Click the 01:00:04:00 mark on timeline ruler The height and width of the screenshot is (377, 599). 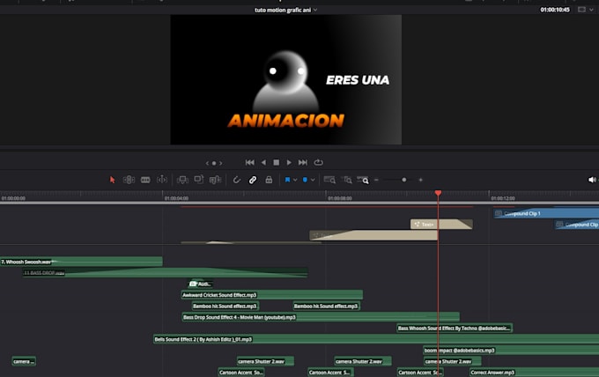pyautogui.click(x=176, y=198)
